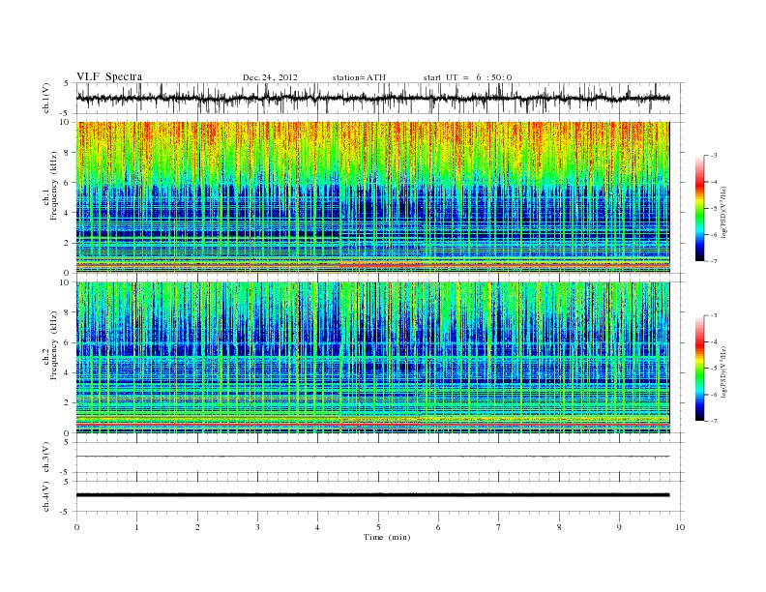
Task: Click the "6" minute tick on time axis
Action: click(439, 527)
